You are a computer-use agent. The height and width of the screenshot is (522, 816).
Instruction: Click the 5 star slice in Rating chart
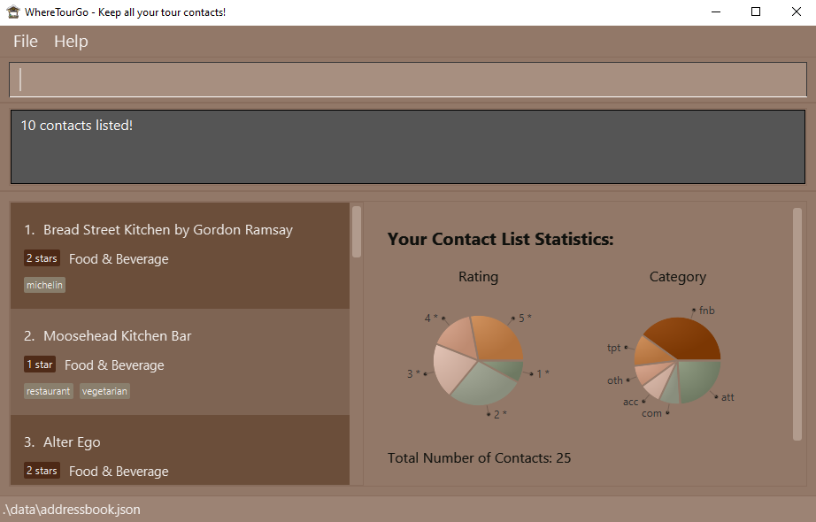pos(496,336)
